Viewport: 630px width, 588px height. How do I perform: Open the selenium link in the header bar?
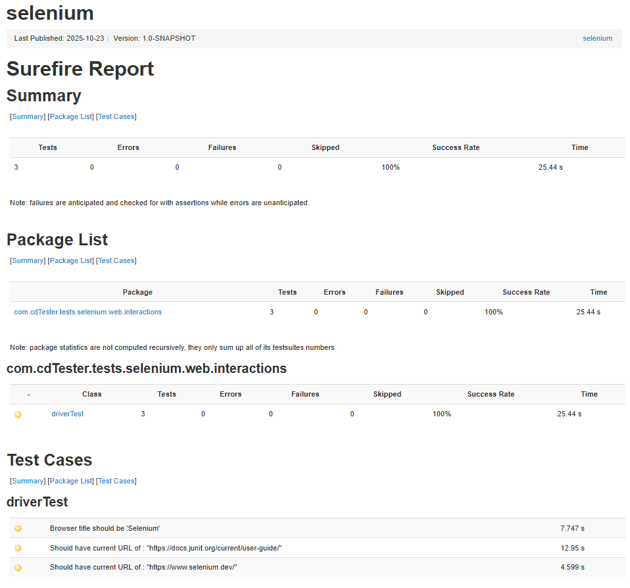[598, 38]
